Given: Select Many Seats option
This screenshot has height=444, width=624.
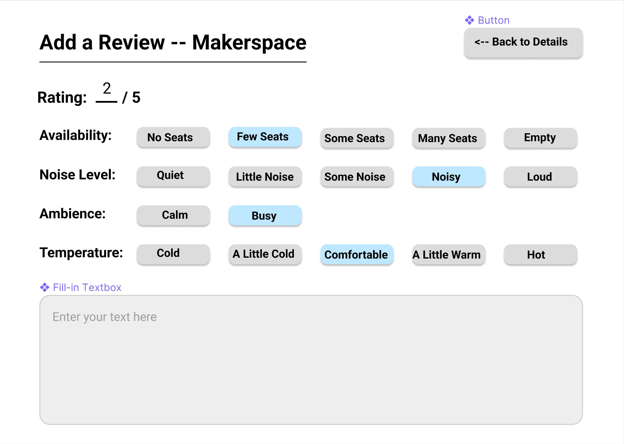Looking at the screenshot, I should tap(449, 138).
